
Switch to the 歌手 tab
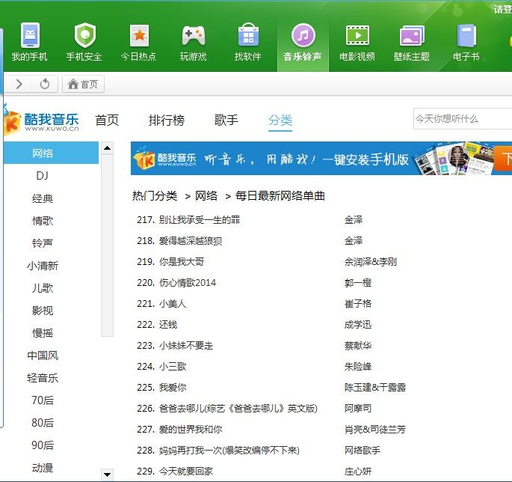226,120
